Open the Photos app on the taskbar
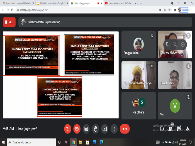 [94, 142]
